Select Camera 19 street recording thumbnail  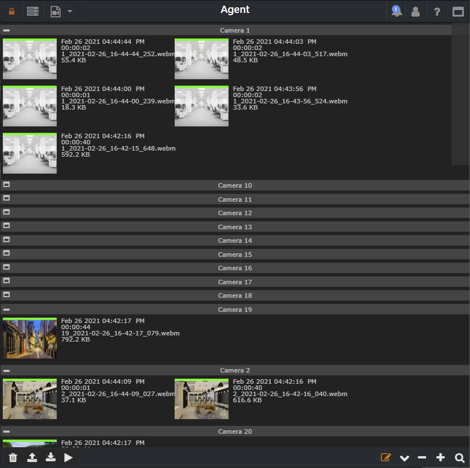tap(30, 338)
